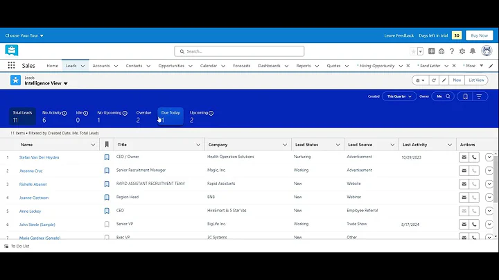Click the Buy Now button
This screenshot has height=280, width=499.
(480, 35)
